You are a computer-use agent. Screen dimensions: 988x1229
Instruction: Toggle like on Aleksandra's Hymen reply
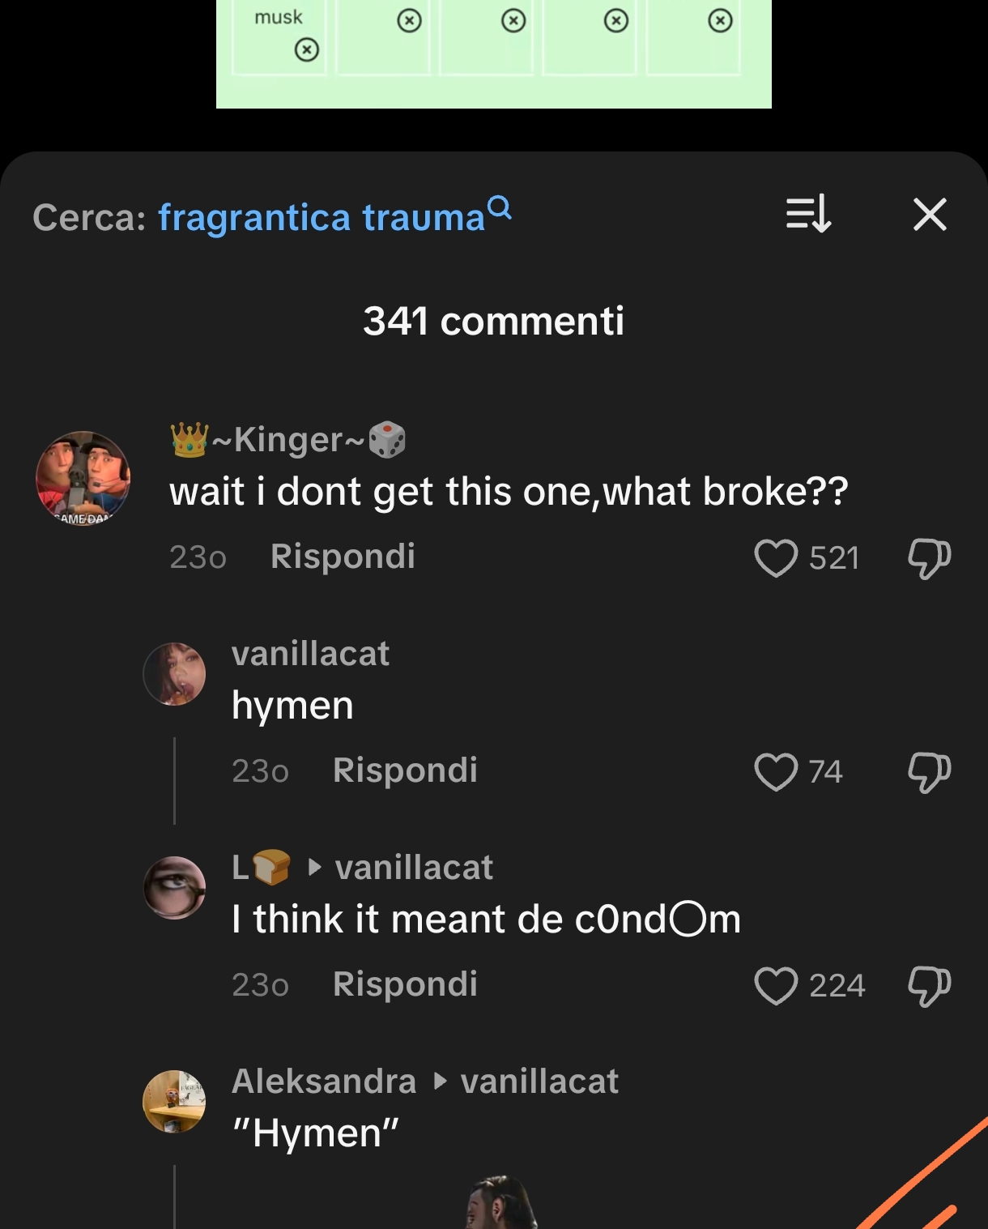[x=777, y=1199]
